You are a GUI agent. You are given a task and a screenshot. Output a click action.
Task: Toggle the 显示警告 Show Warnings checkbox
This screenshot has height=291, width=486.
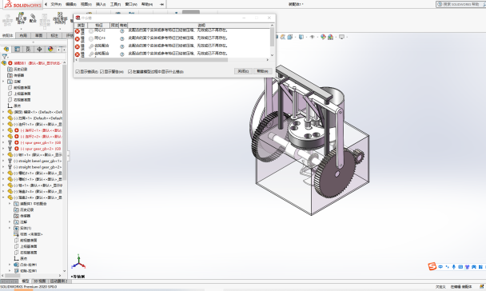(102, 72)
